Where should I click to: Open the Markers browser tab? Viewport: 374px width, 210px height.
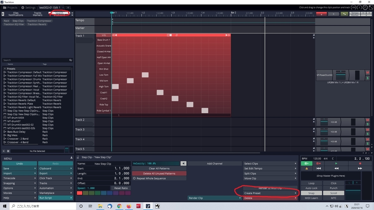click(x=37, y=15)
